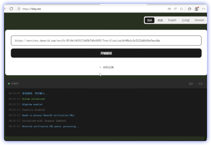This screenshot has height=145, width=211.
Task: Switch to Deutsch language tab
Action: click(199, 20)
